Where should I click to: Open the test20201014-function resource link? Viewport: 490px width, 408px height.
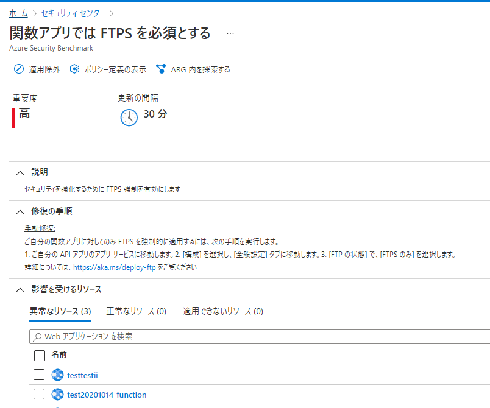(107, 395)
